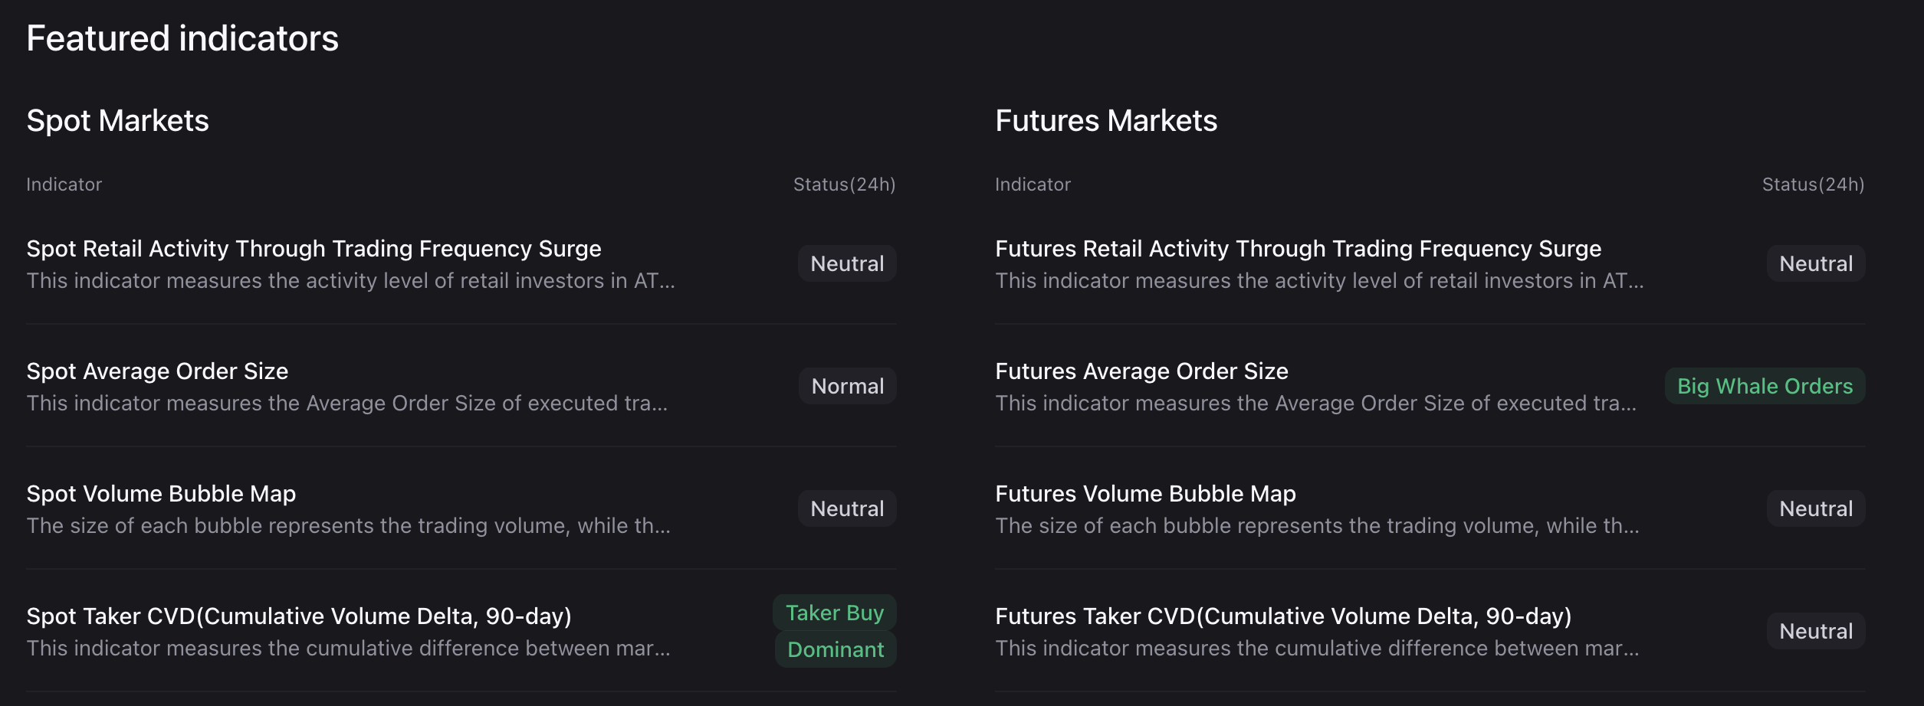This screenshot has height=706, width=1924.
Task: Click Status(24h) column header under Spot Markets
Action: tap(843, 184)
